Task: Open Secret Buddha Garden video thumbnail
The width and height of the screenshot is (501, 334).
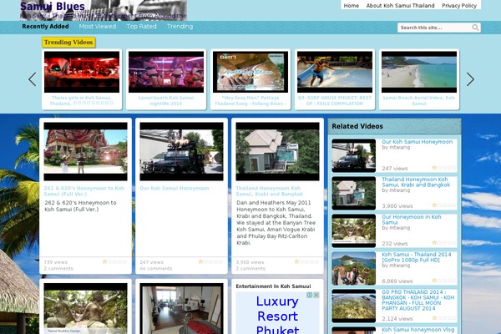Action: [85, 308]
